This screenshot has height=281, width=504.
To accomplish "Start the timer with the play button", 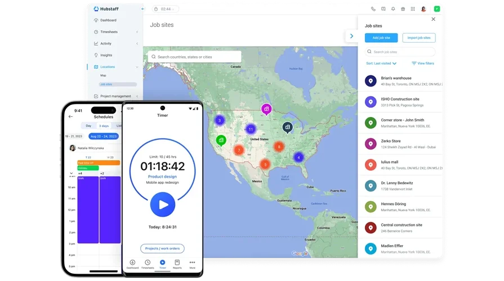I will tap(163, 205).
